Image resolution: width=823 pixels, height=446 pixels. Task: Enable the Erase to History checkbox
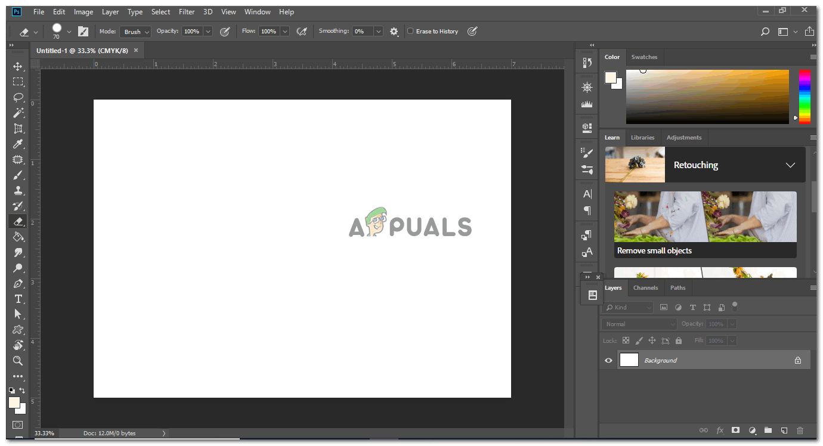(x=410, y=31)
